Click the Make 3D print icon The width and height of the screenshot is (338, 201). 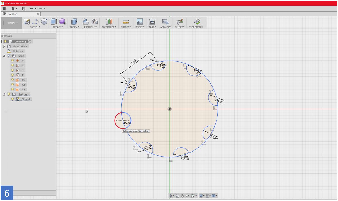pos(152,21)
